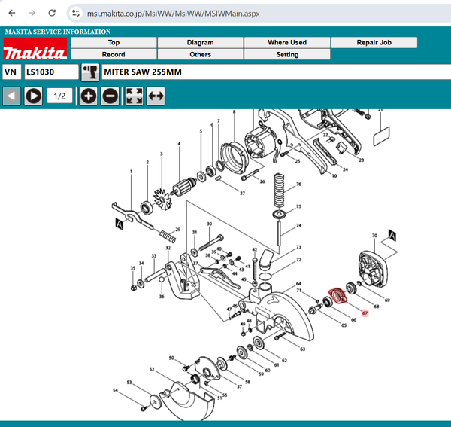Zoom out with the minus icon
This screenshot has height=427, width=451.
coord(110,96)
